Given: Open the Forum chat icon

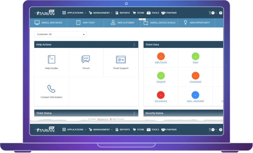Looking at the screenshot, I should click(86, 59).
